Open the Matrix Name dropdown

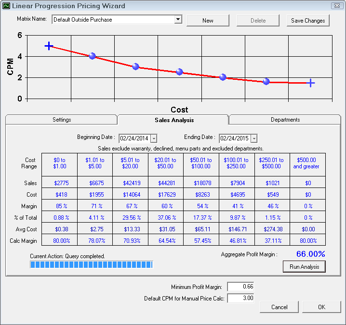(178, 20)
